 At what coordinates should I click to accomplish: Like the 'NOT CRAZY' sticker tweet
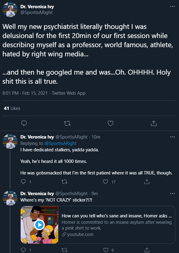click(106, 250)
